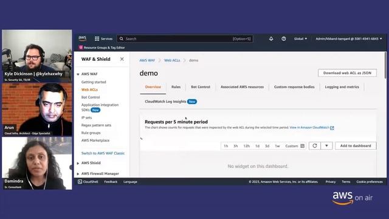Go to Web ACLs breadcrumb

coord(172,60)
